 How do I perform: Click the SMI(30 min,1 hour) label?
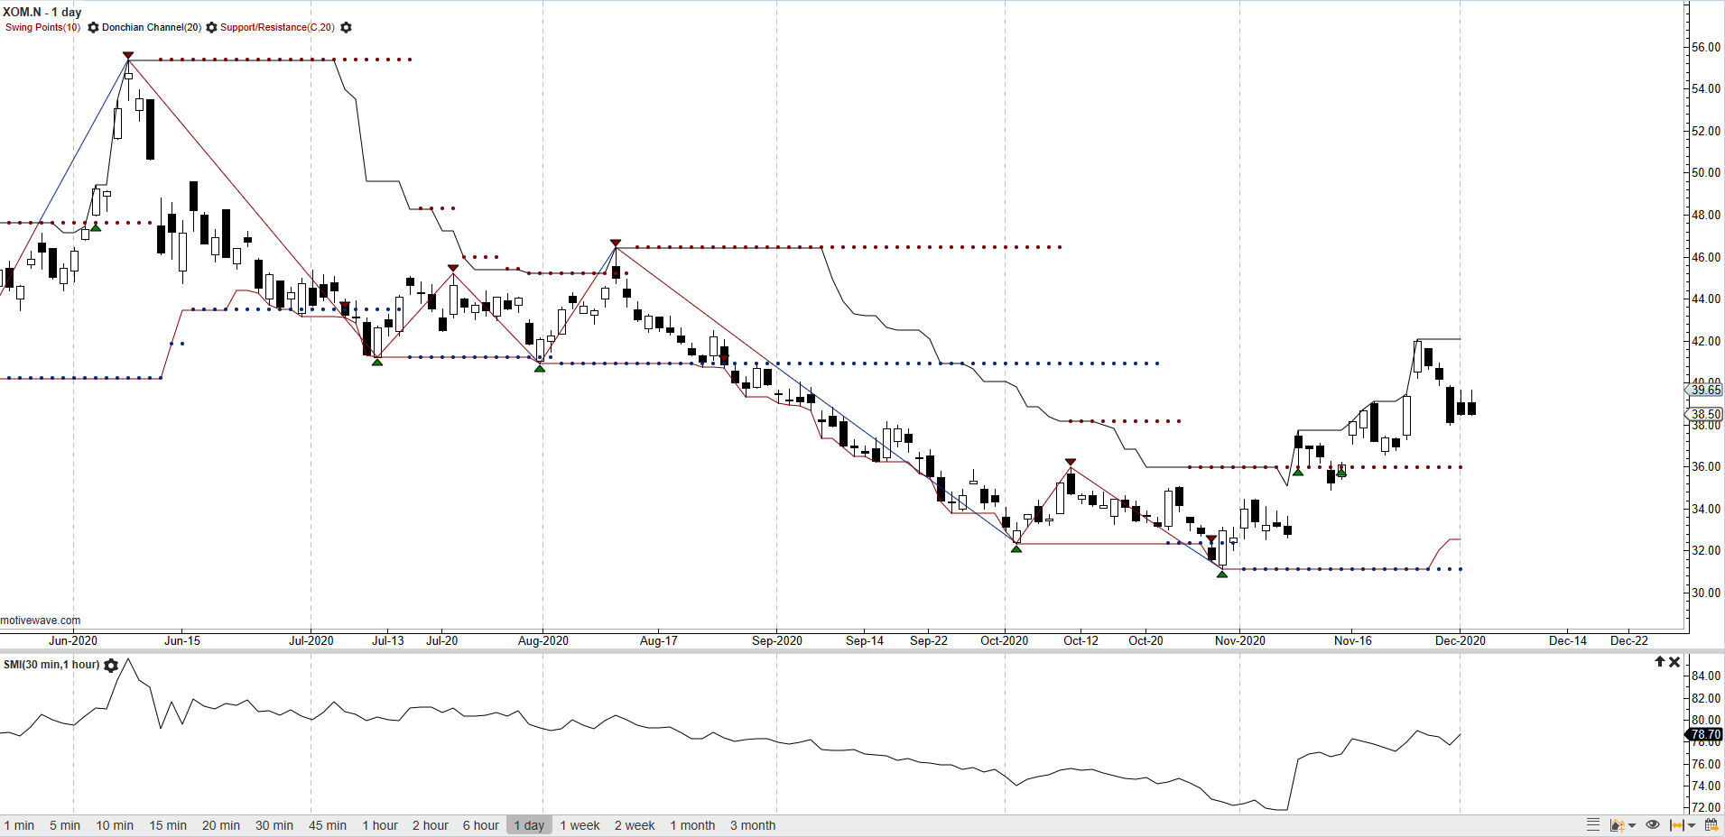[x=51, y=665]
